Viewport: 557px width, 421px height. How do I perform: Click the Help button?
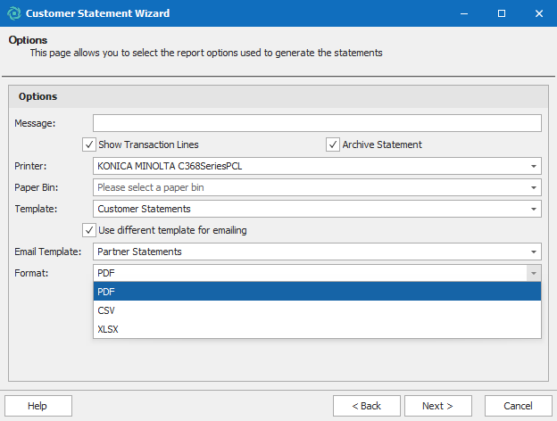tap(37, 406)
